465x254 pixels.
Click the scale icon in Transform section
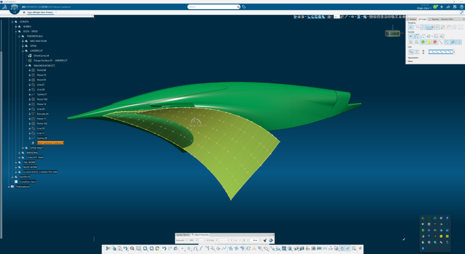pyautogui.click(x=443, y=27)
